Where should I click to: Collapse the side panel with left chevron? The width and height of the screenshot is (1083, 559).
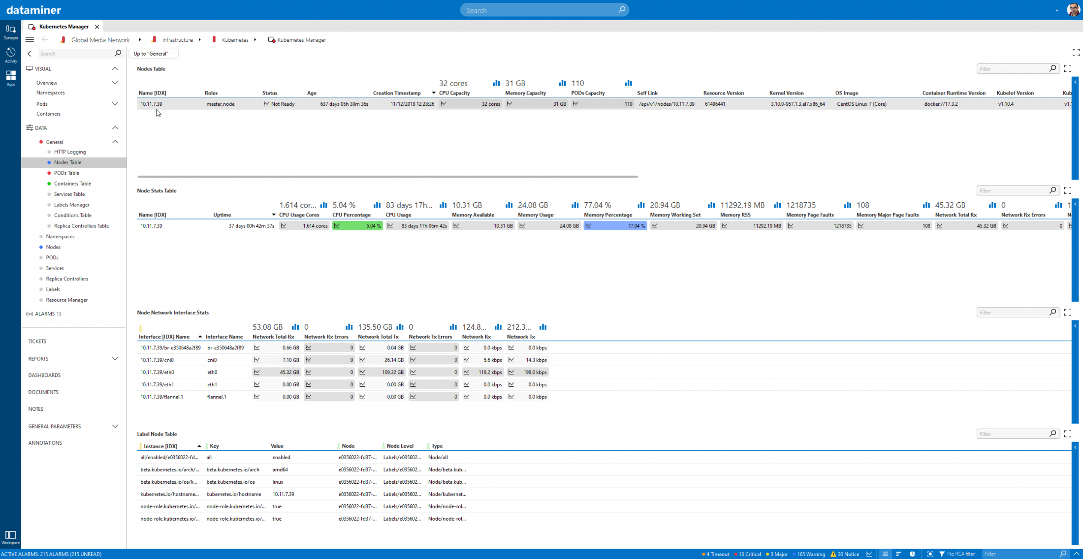tap(30, 54)
